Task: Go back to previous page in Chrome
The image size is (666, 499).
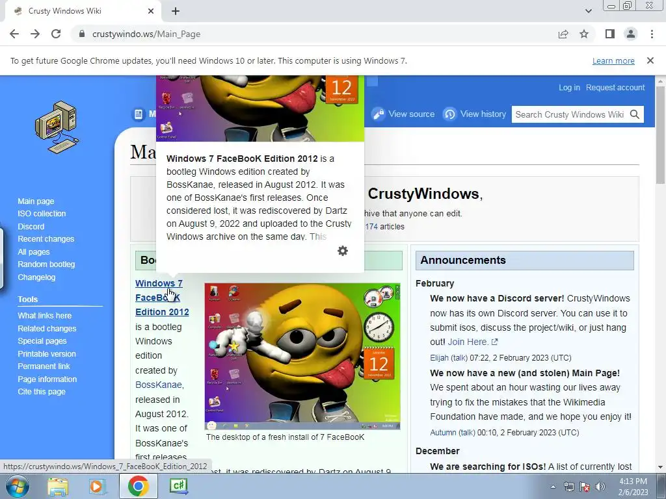Action: pyautogui.click(x=14, y=34)
